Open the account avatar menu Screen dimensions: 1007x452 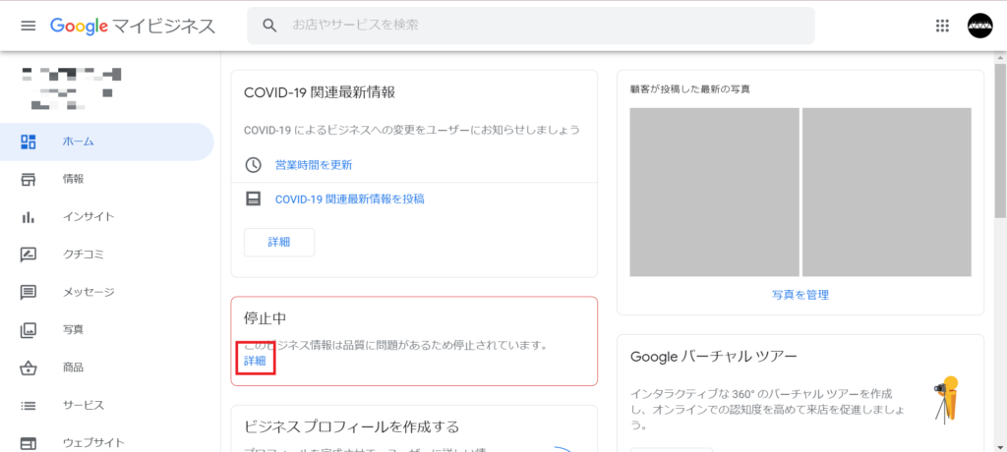coord(980,26)
